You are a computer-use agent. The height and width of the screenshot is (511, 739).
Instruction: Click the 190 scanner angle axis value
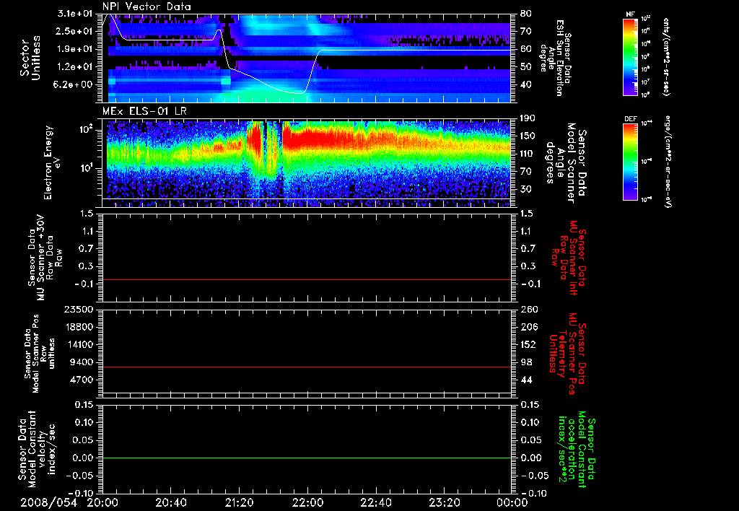[x=528, y=118]
